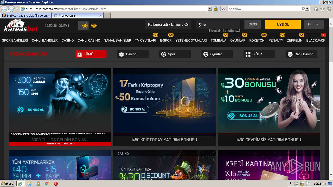Open the media player taskbar icon

pyautogui.click(x=38, y=184)
